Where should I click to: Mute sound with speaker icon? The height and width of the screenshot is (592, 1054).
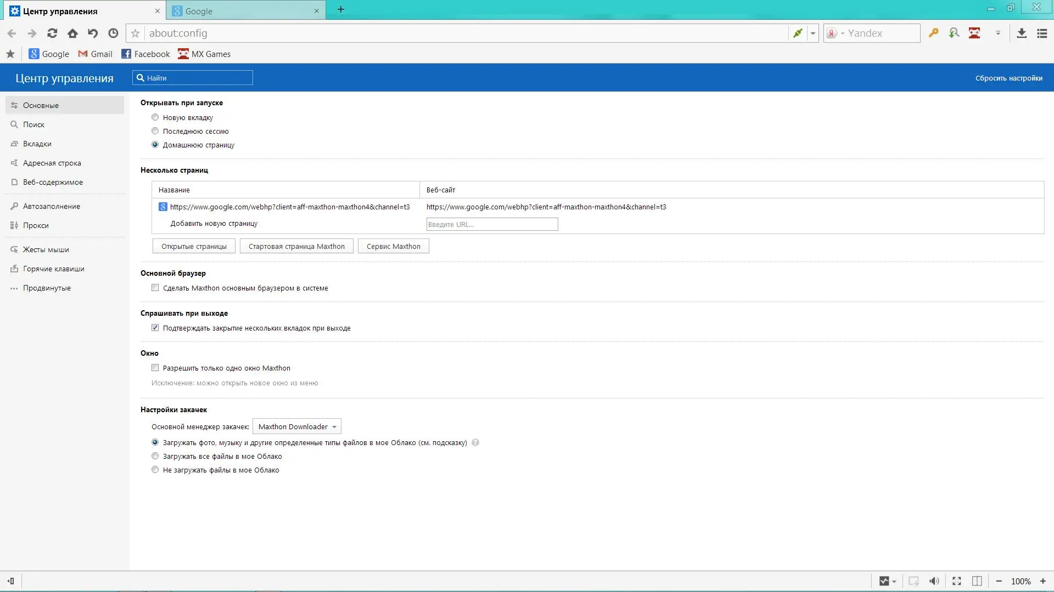tap(934, 581)
